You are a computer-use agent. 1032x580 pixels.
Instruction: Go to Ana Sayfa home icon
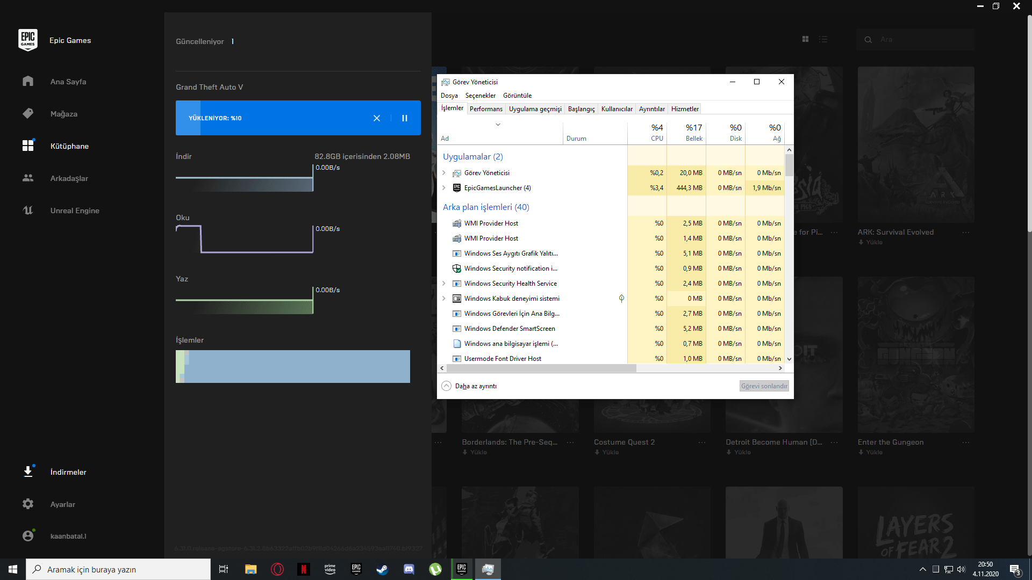click(28, 81)
